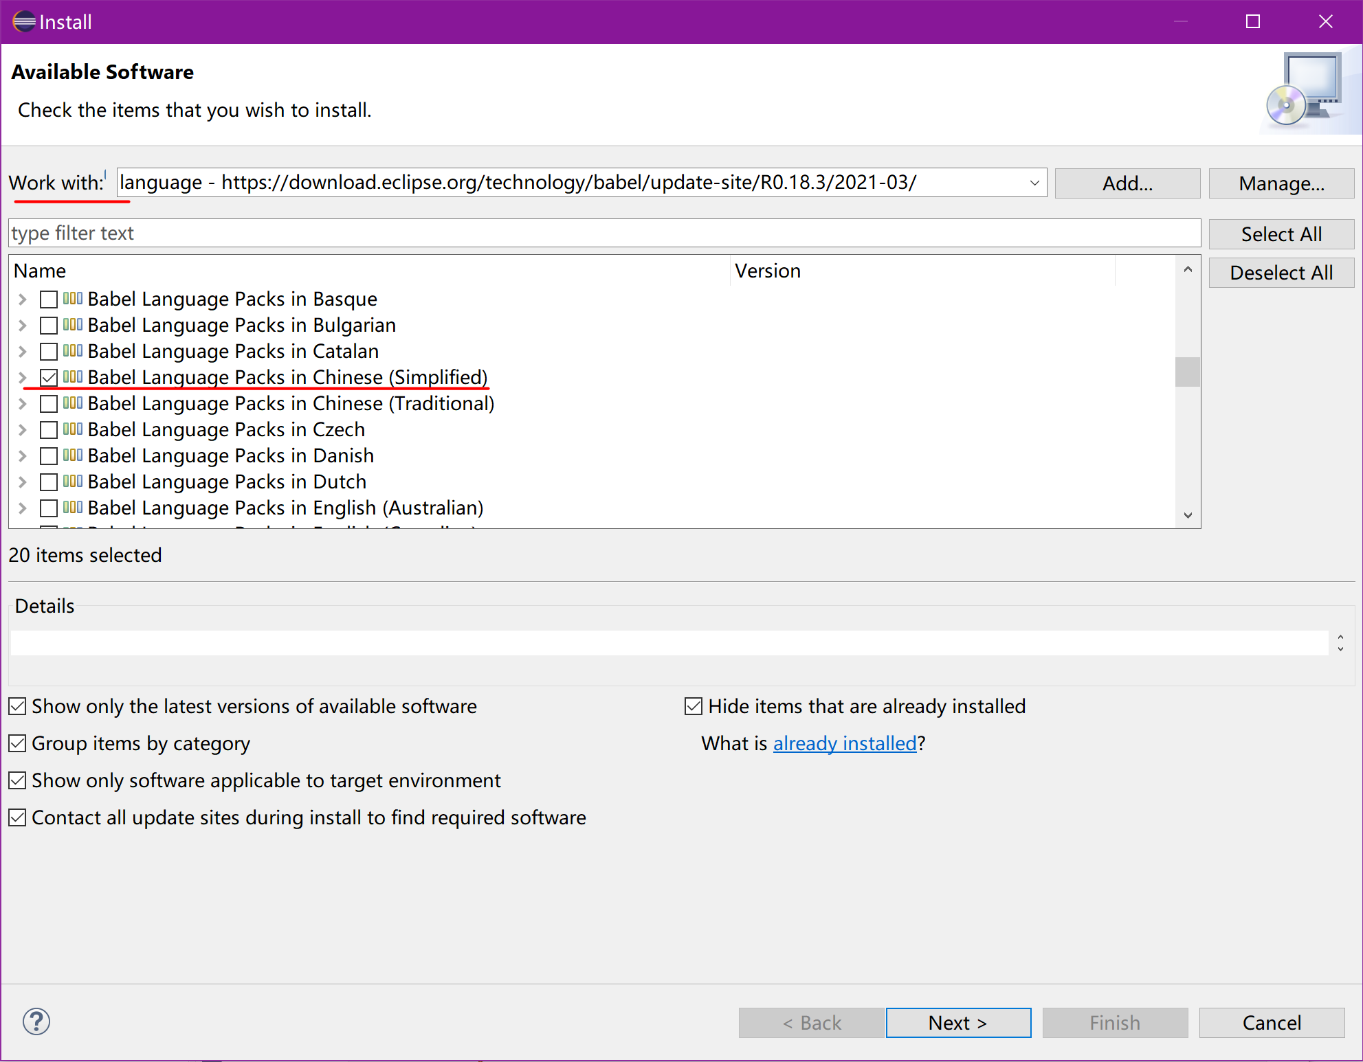Expand the Bulgarian language pack tree node
1363x1062 pixels.
(22, 326)
